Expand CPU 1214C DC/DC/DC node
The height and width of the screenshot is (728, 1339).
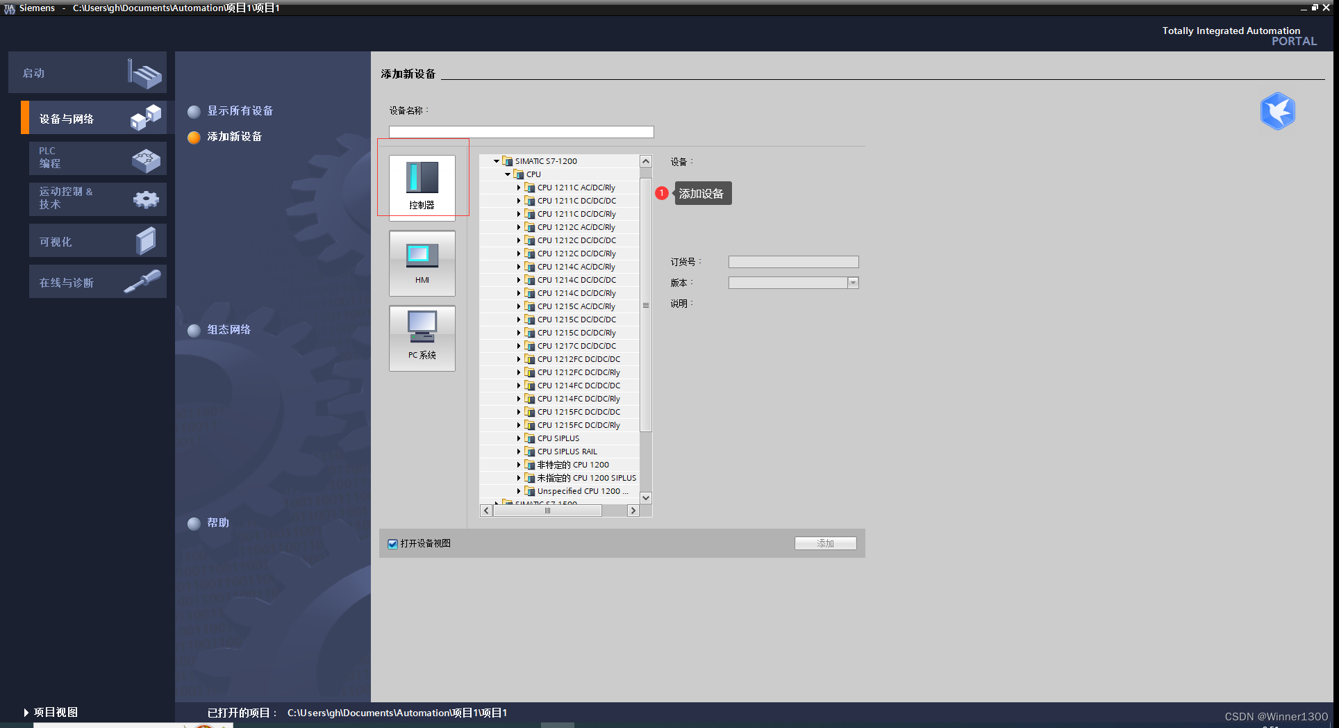(519, 280)
